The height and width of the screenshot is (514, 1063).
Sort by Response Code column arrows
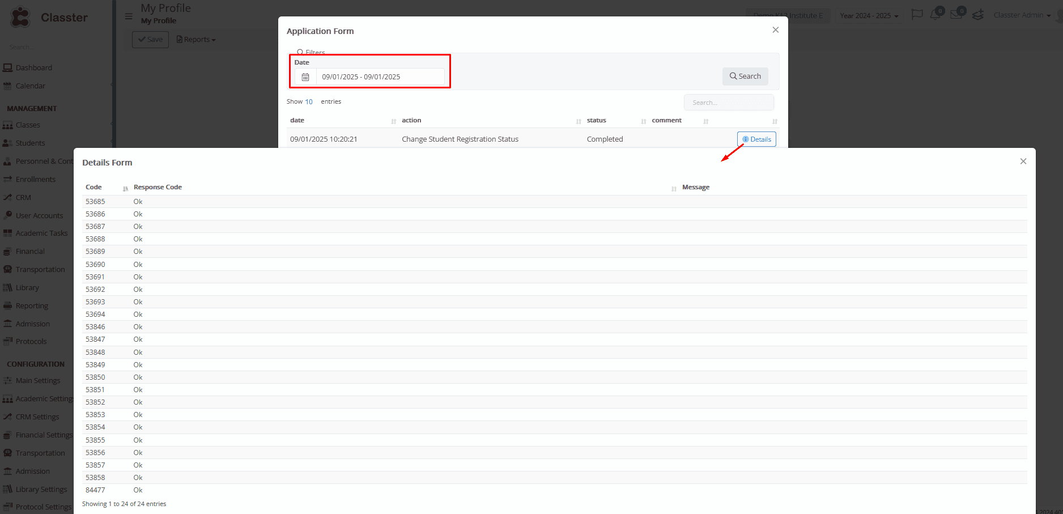(x=674, y=188)
